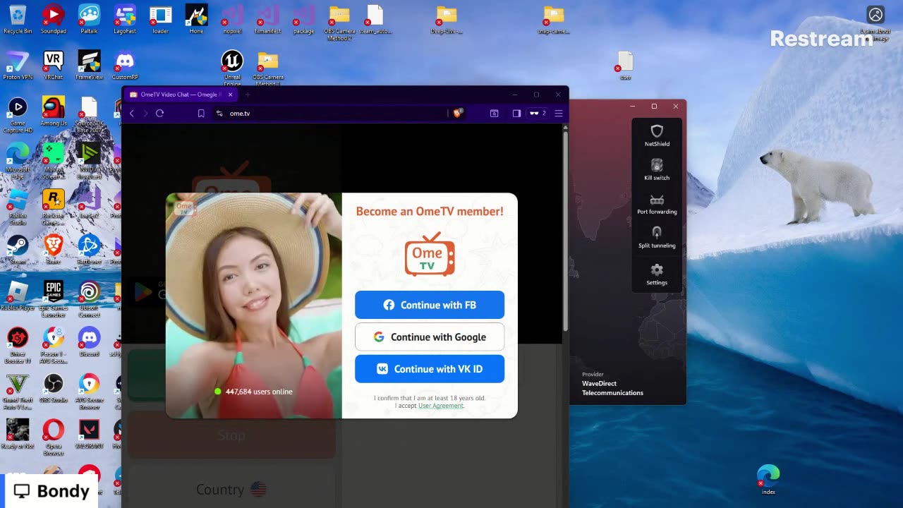Go back in the browser
The width and height of the screenshot is (903, 508).
(x=132, y=113)
